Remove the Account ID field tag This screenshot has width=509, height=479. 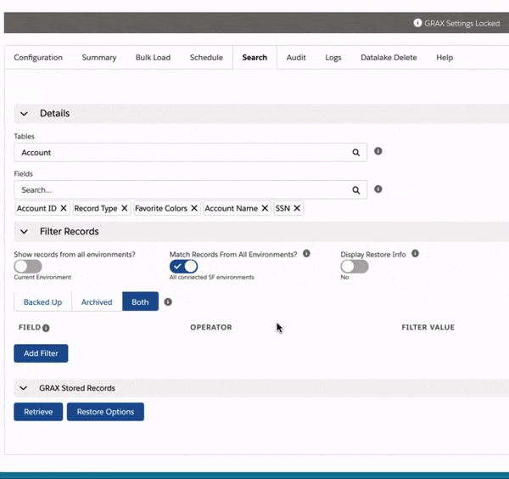[64, 208]
